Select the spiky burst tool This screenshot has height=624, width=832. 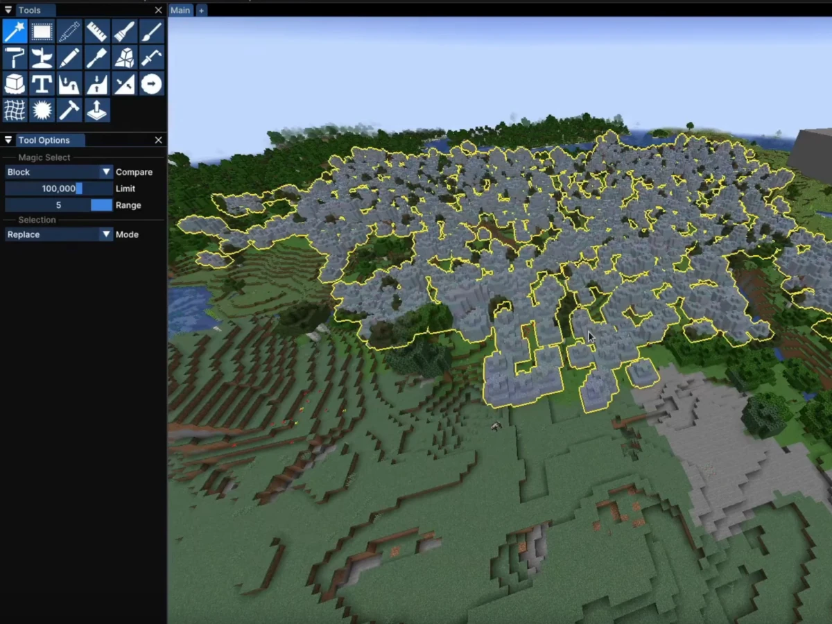[42, 110]
